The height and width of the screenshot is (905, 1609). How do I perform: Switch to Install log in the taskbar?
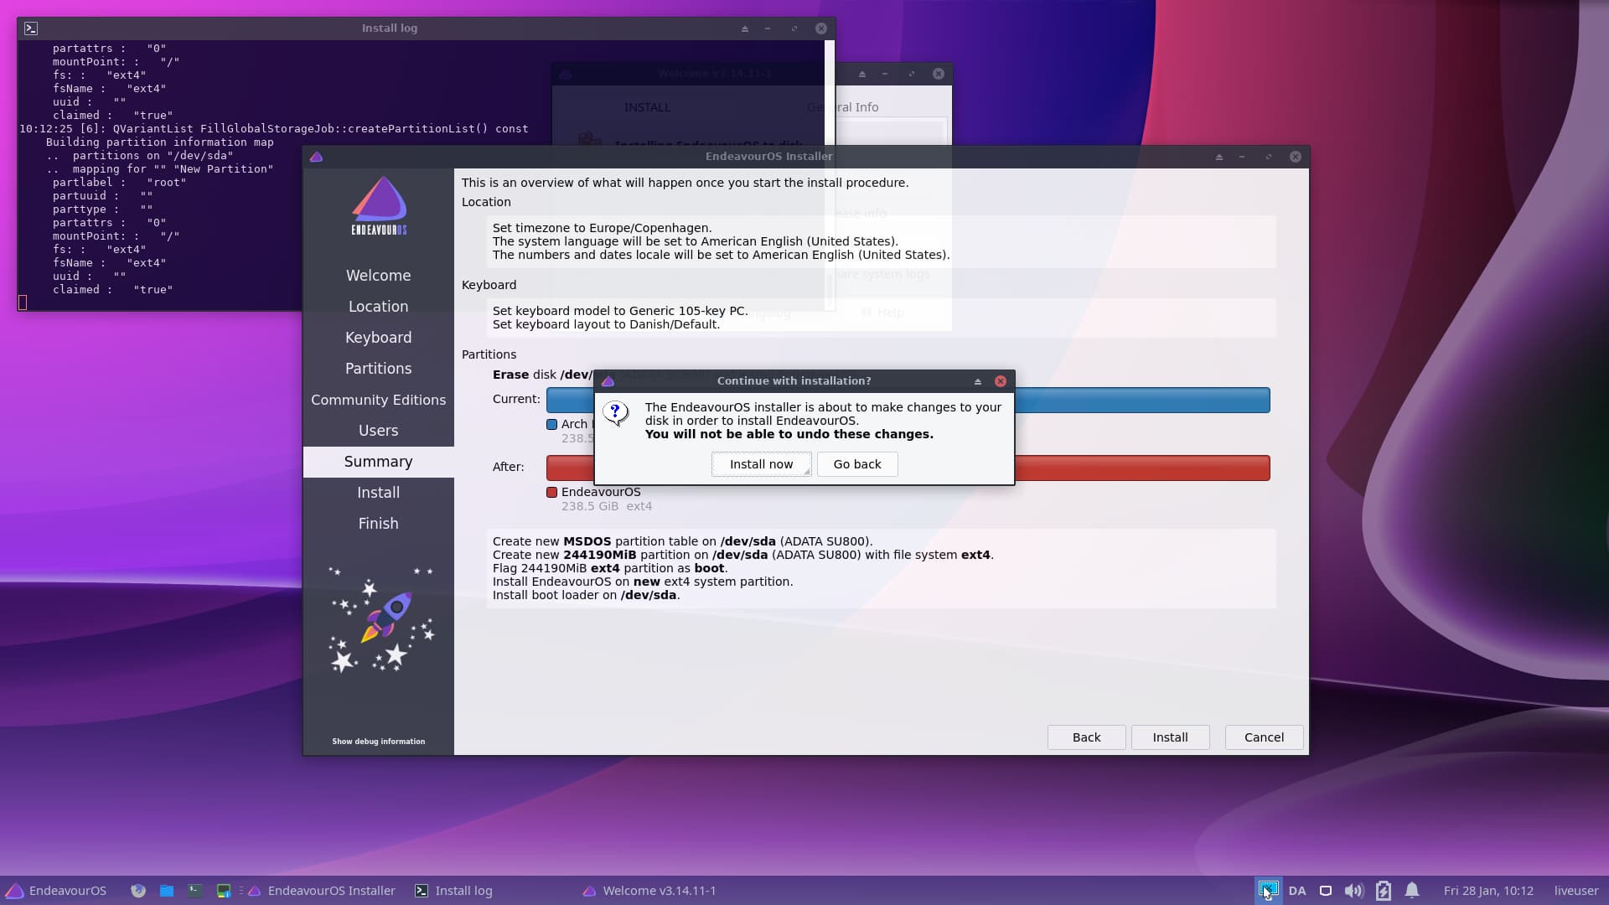pos(454,891)
